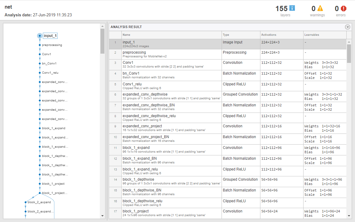Click the Grouped Convolution type of block_1_depthwise

click(x=240, y=179)
